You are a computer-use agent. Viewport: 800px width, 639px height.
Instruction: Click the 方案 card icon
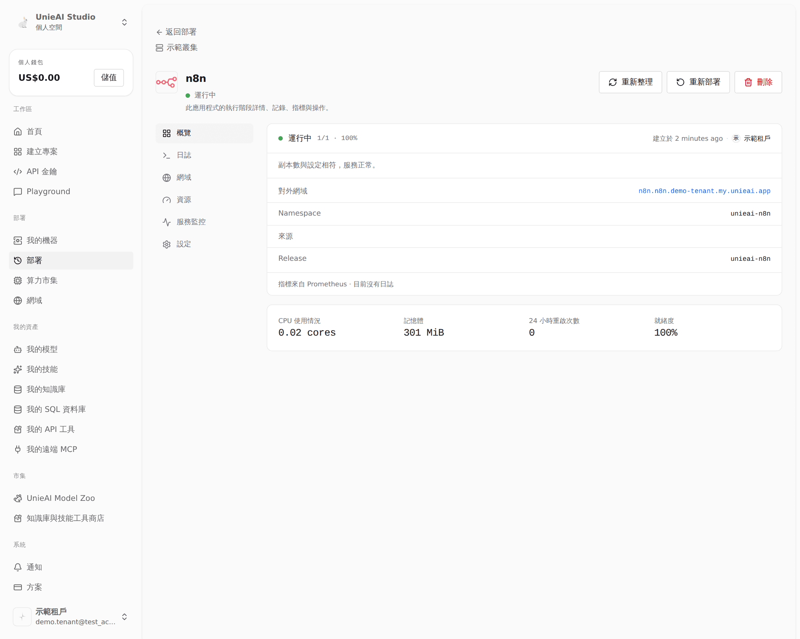(18, 588)
